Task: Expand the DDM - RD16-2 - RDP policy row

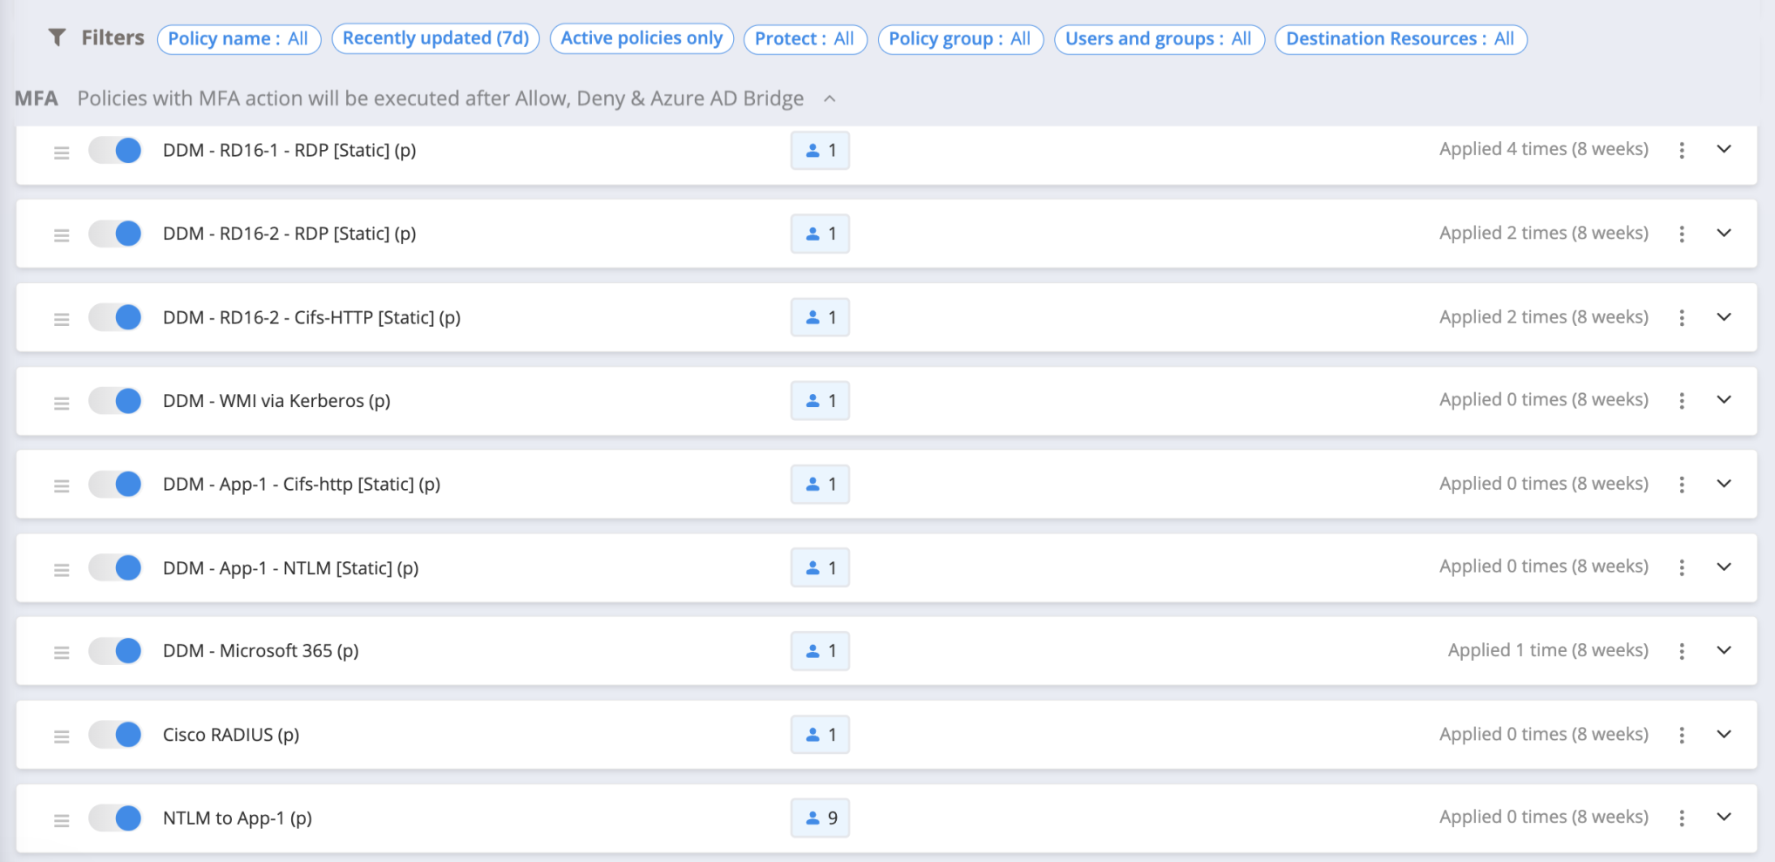Action: coord(1724,233)
